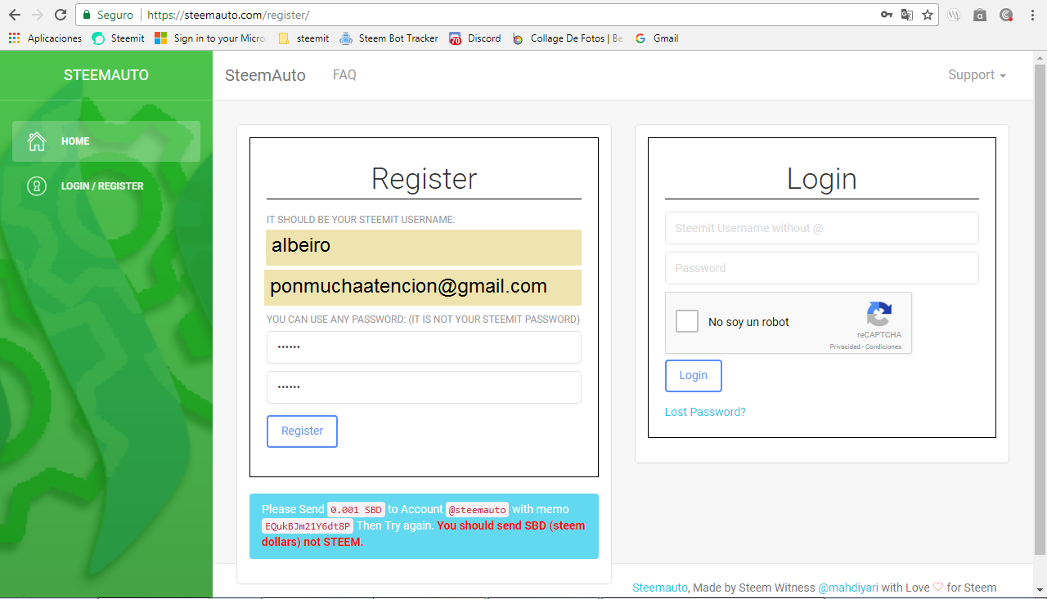Click the shopping bag extension icon
1047x599 pixels.
(x=980, y=15)
